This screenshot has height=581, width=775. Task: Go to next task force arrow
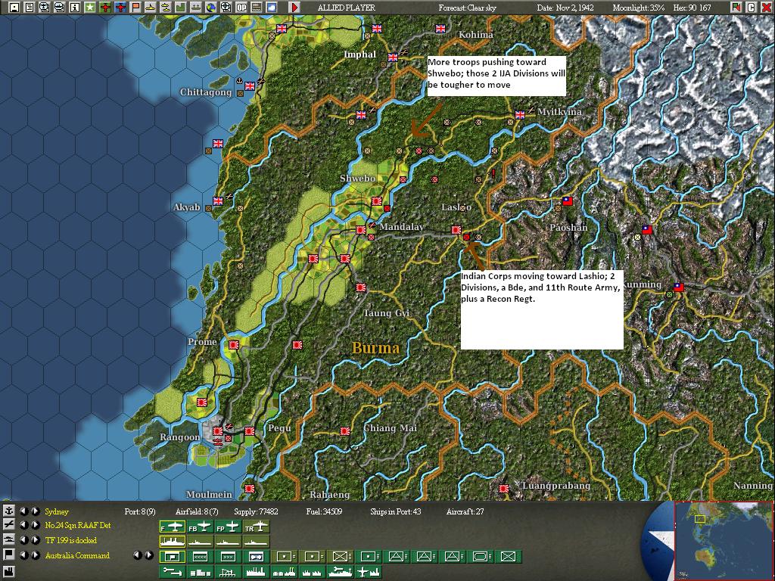[35, 540]
